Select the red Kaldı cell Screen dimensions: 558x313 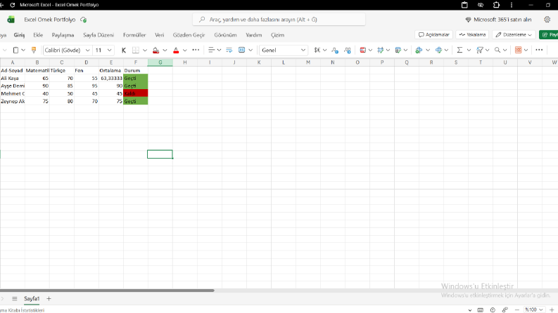click(x=136, y=93)
